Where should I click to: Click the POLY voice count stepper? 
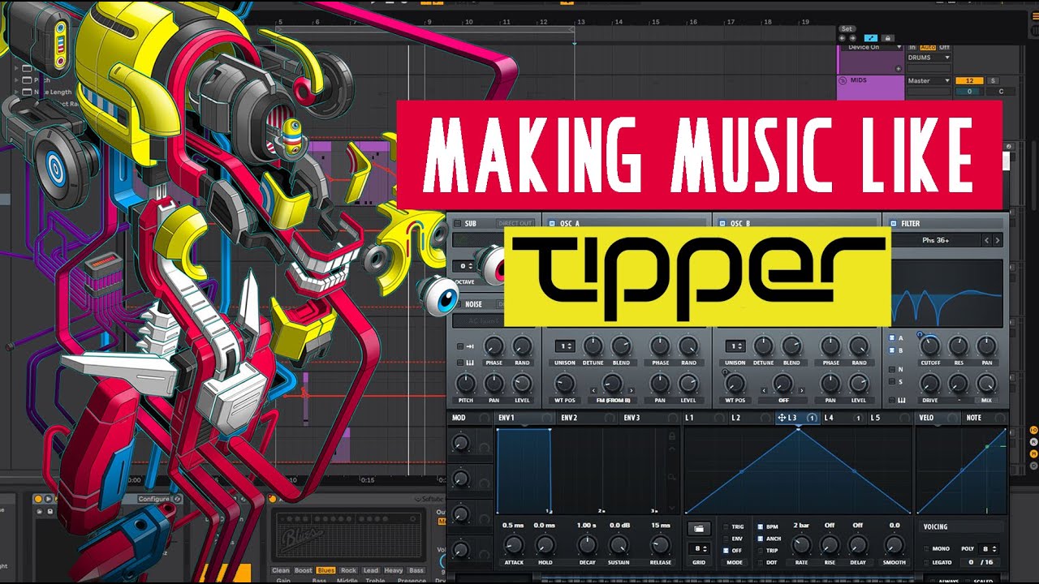[x=989, y=549]
